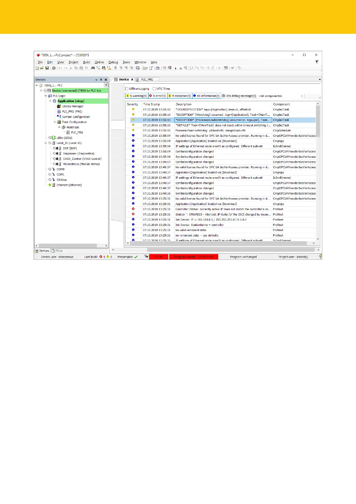Click the New Project toolbar icon
Screen dimensions: 356x504
tap(36, 68)
